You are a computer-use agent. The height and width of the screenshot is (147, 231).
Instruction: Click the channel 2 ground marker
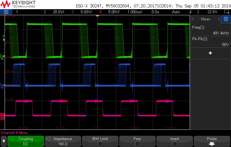[2, 57]
